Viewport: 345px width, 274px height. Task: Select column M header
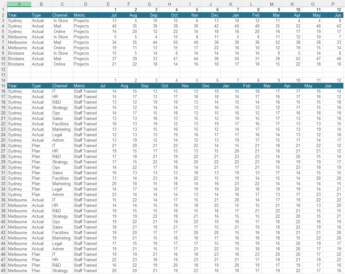pyautogui.click(x=272, y=4)
